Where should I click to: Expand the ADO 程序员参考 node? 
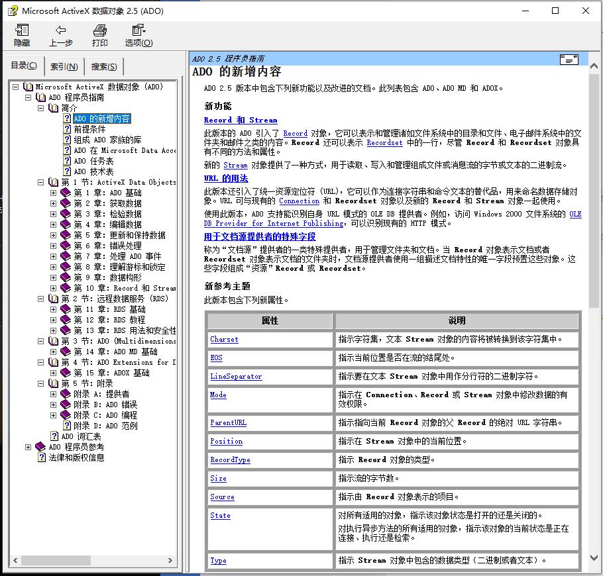(28, 448)
